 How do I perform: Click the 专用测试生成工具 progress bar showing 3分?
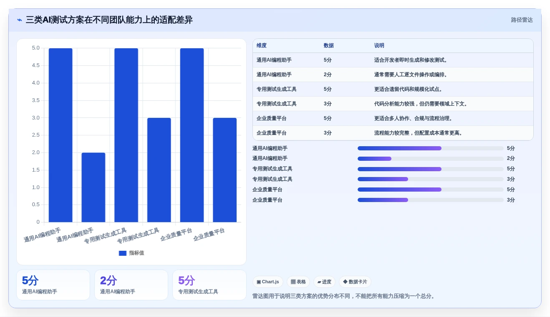coord(431,179)
